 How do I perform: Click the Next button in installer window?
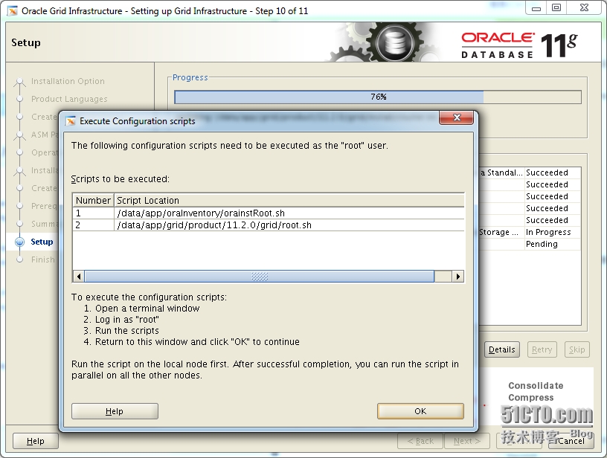tap(467, 441)
